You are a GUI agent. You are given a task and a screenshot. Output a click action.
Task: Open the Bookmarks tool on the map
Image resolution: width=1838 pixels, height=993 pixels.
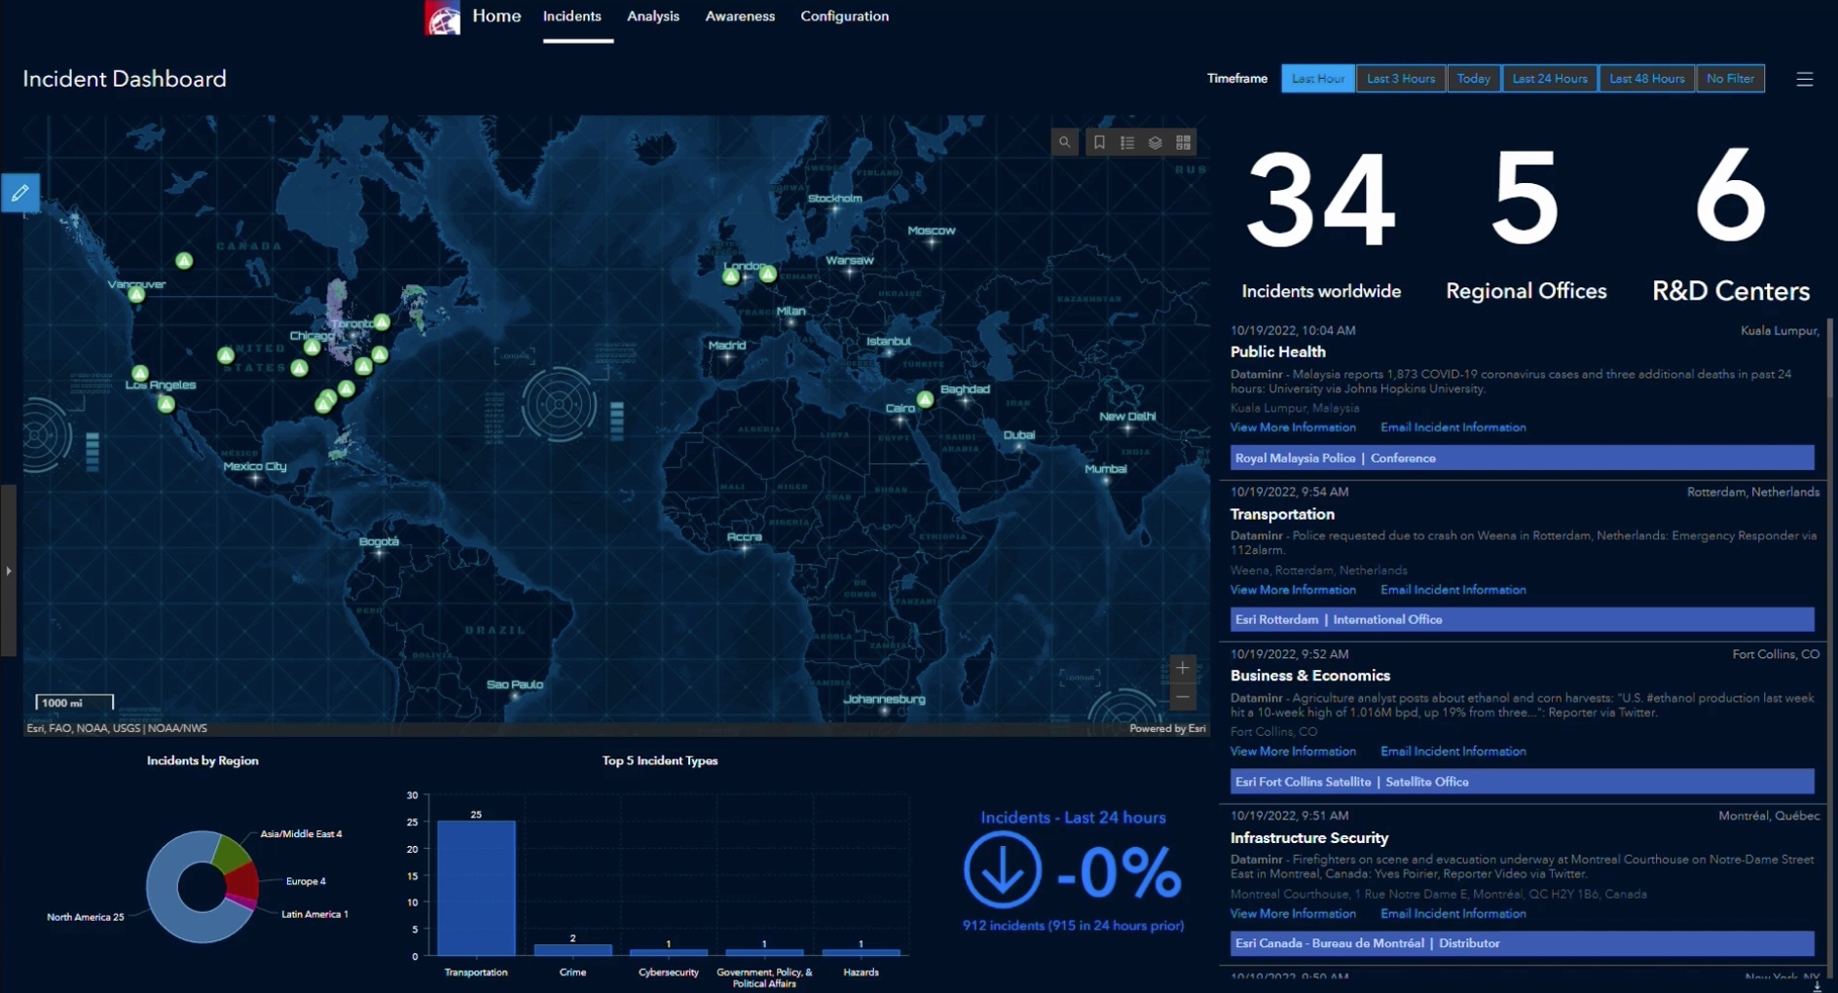1099,142
